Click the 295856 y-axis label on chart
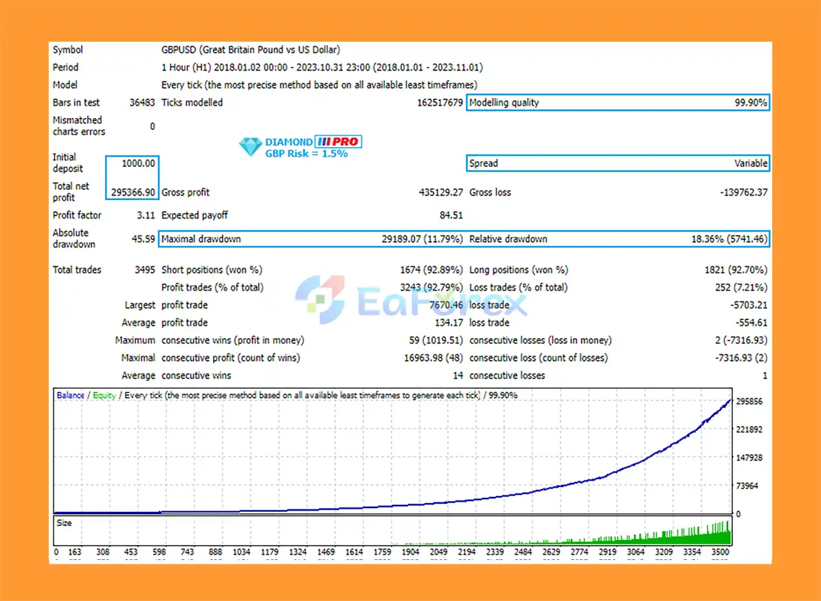Screen dimensions: 821x601 click(x=750, y=402)
